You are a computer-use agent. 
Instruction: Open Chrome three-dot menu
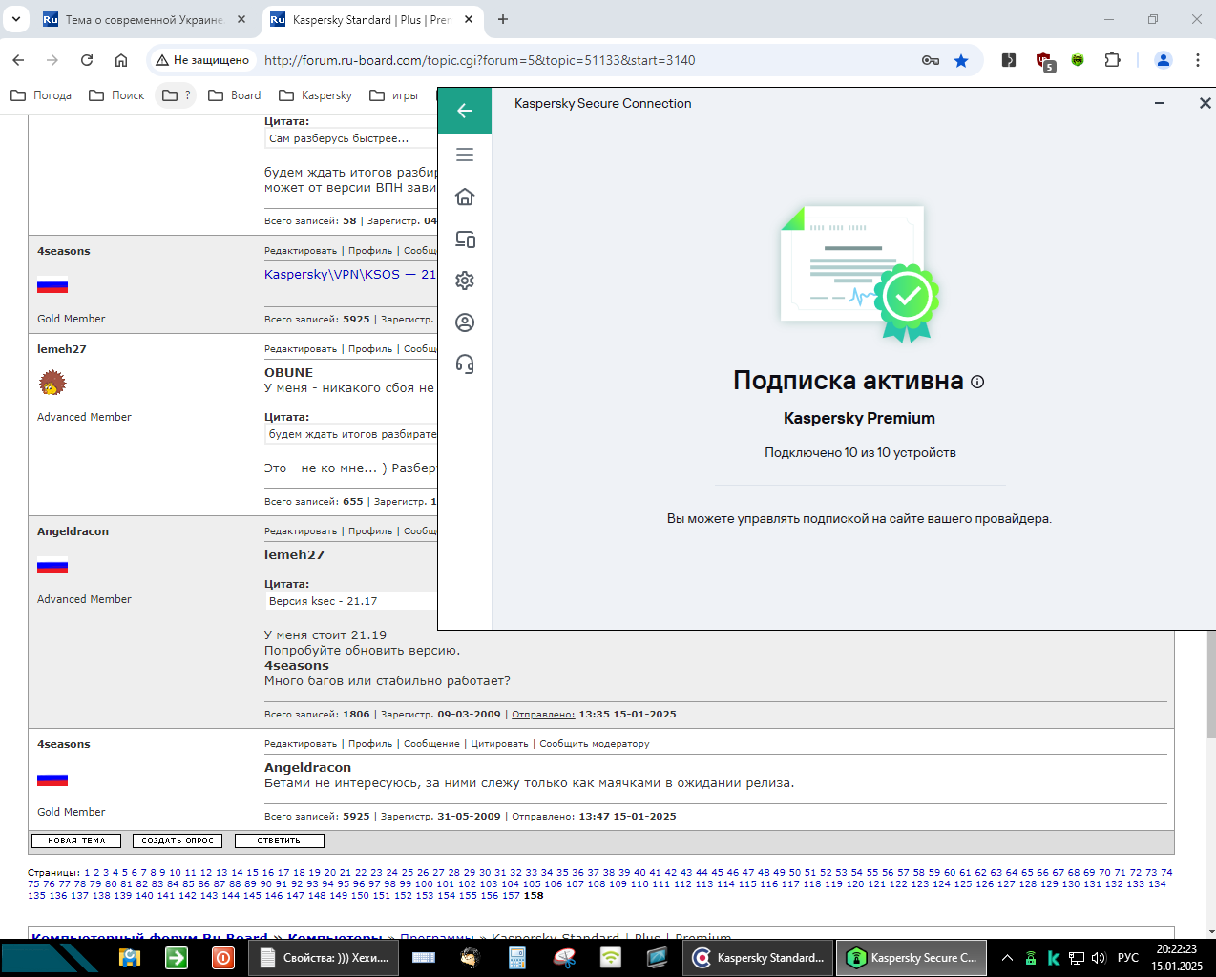1197,60
